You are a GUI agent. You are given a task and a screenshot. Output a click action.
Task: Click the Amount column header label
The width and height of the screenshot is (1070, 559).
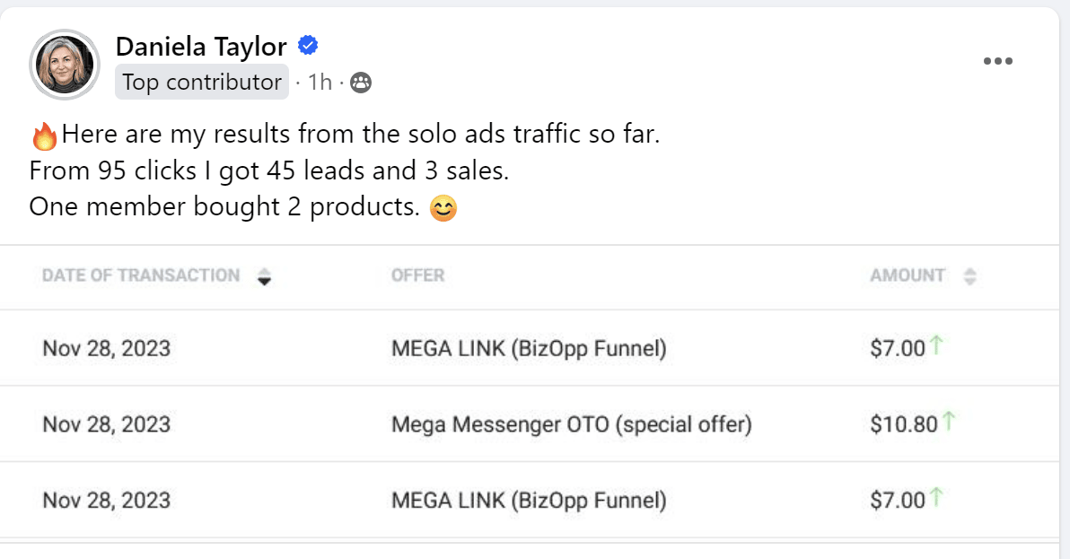[x=907, y=275]
